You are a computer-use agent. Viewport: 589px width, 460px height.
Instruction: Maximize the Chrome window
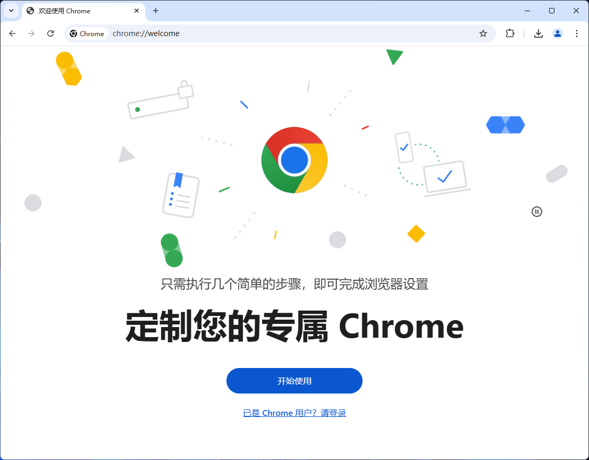[x=551, y=11]
